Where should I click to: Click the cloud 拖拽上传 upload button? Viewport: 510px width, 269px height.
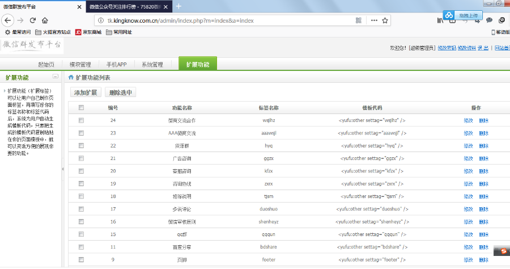click(462, 15)
